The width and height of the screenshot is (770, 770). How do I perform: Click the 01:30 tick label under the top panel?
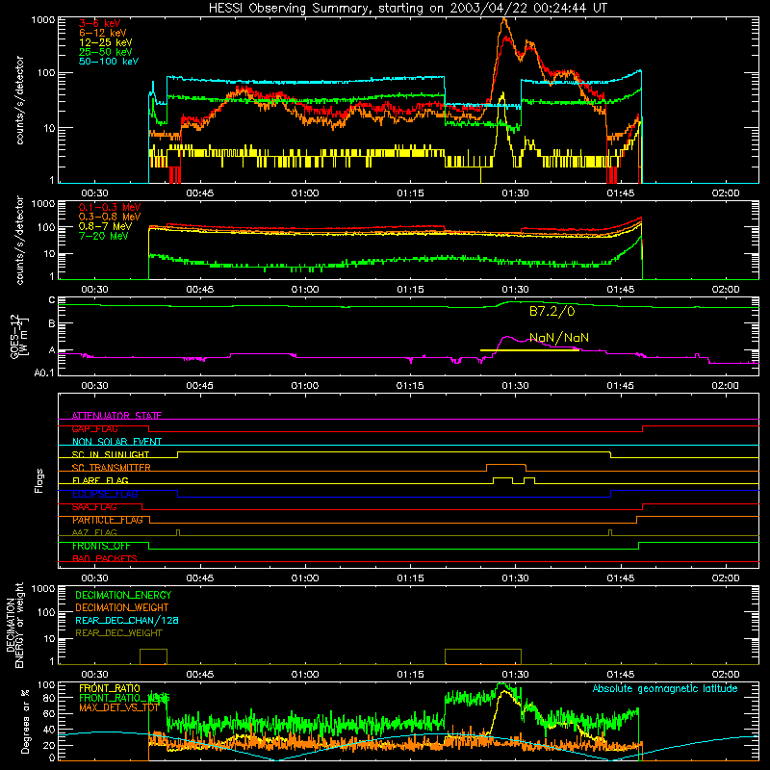tap(515, 193)
